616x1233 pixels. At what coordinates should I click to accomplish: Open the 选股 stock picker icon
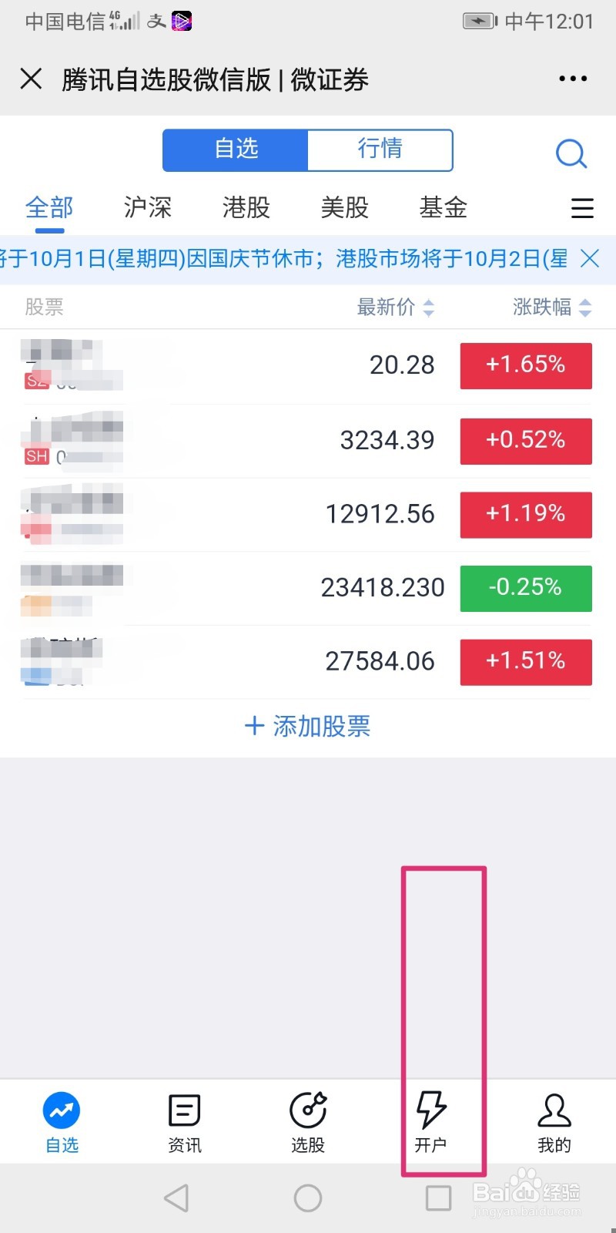tap(308, 1110)
